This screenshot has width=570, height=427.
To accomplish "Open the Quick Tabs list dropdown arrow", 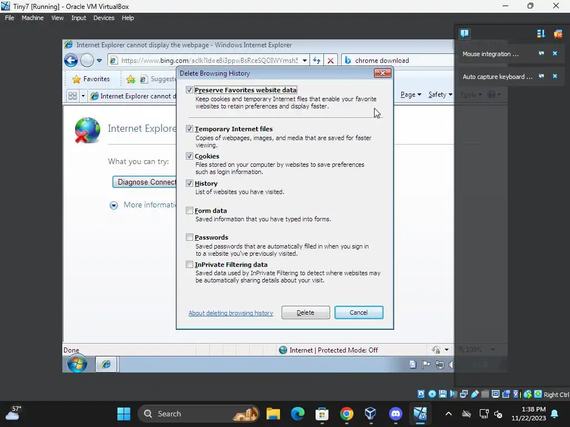I will click(83, 96).
